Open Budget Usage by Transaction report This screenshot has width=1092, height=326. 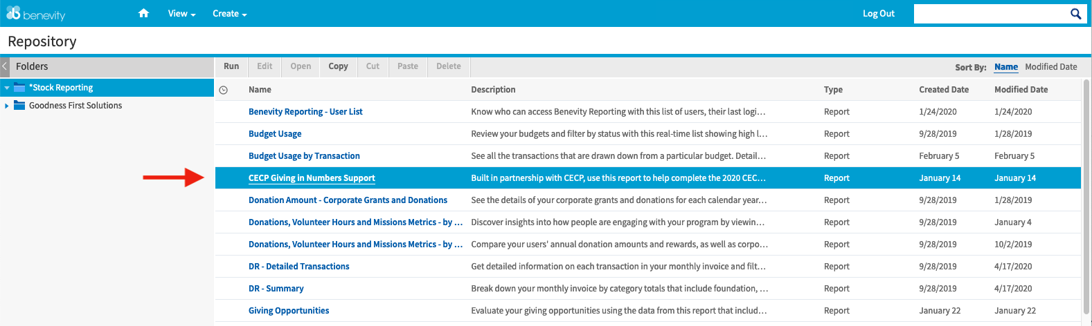point(304,156)
